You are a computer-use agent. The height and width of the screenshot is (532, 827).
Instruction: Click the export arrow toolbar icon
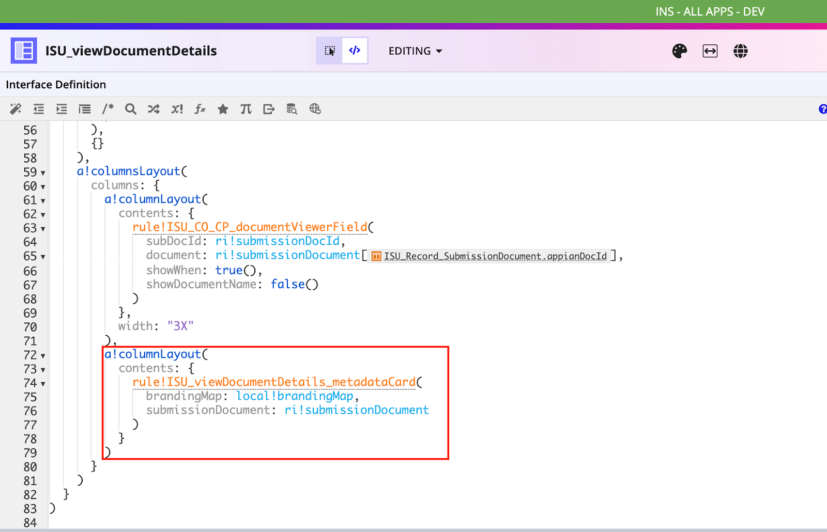click(x=269, y=109)
